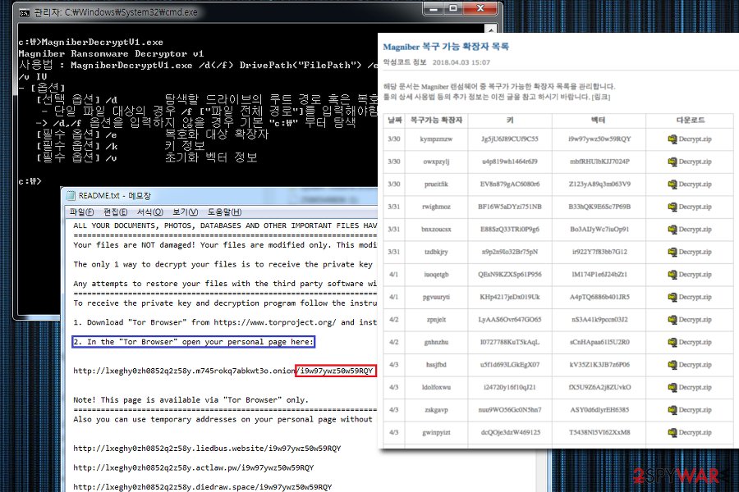Click the Decrypt.zip icon in the rwighmoz row

tap(672, 207)
